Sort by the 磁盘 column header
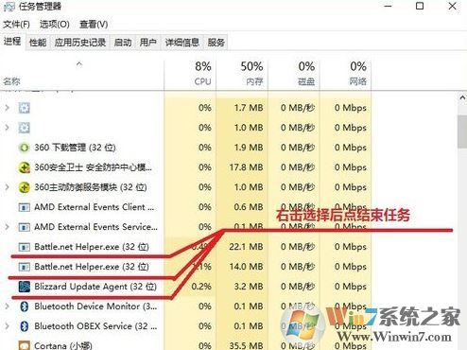The height and width of the screenshot is (350, 467). pyautogui.click(x=294, y=74)
